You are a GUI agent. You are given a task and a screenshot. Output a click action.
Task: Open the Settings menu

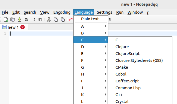click(104, 12)
